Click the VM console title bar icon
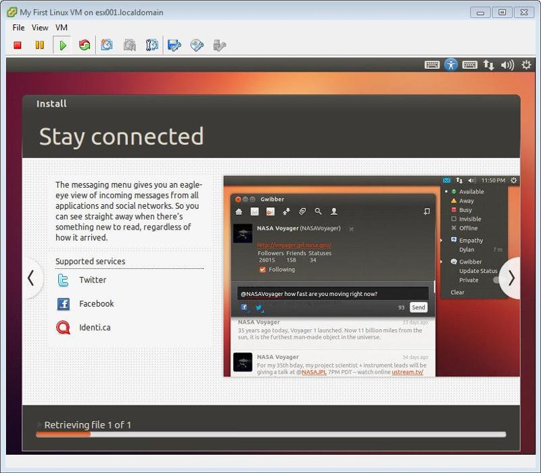 tap(11, 12)
